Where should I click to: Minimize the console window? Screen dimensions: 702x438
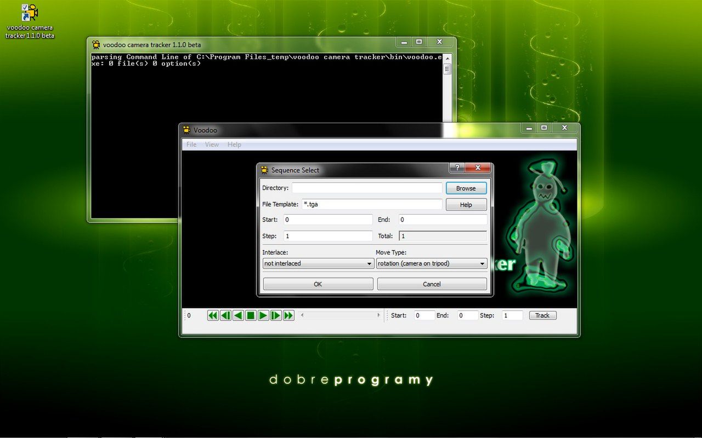click(x=404, y=42)
